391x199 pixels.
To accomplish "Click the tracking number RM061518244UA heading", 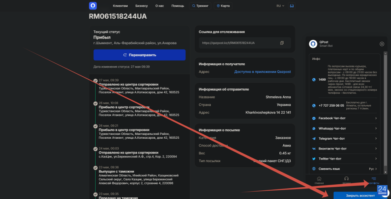I will [118, 16].
